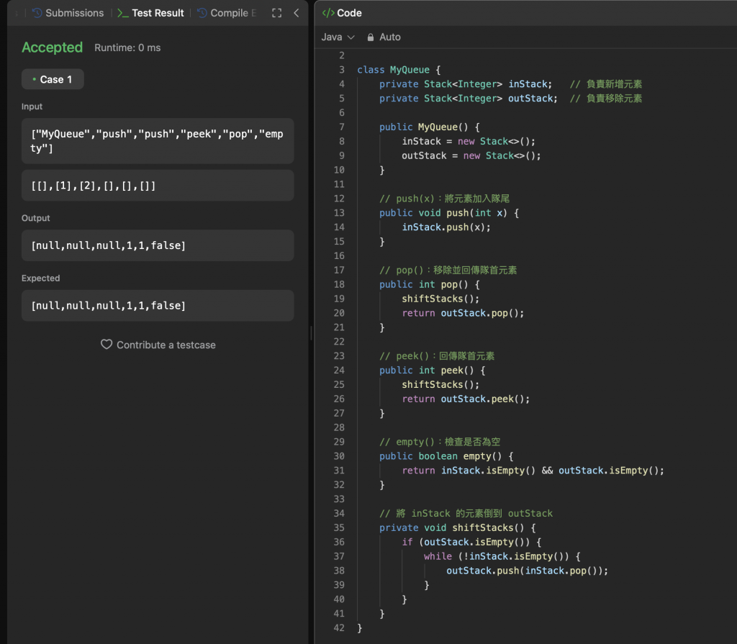
Task: Click the heart icon near Contribute
Action: (x=107, y=345)
